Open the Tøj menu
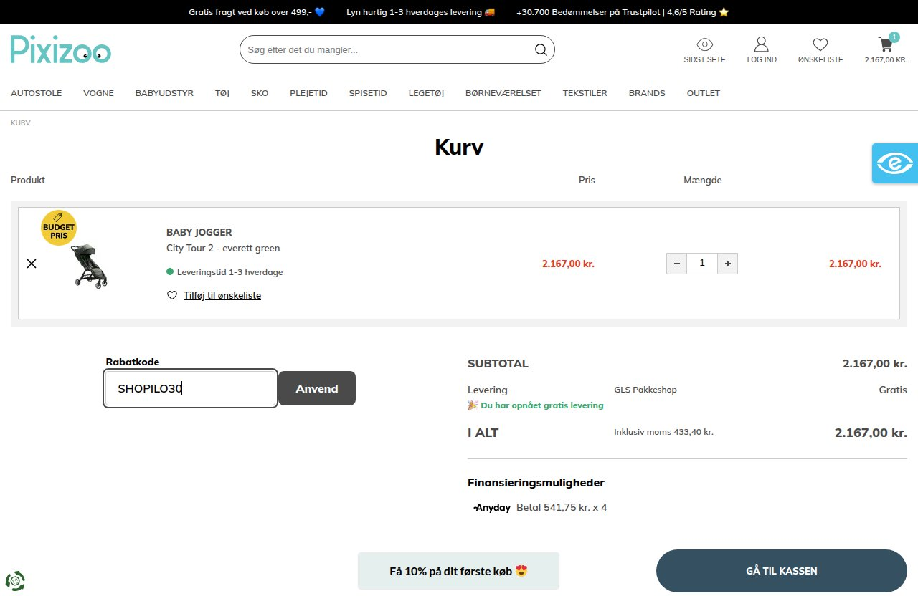918x596 pixels. 222,93
